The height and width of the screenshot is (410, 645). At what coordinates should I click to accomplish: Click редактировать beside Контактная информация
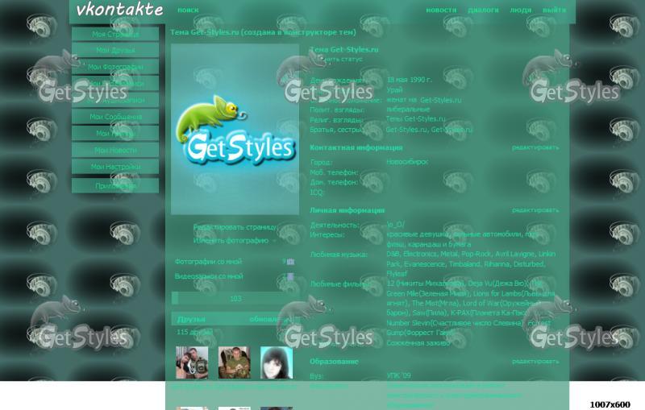click(535, 147)
